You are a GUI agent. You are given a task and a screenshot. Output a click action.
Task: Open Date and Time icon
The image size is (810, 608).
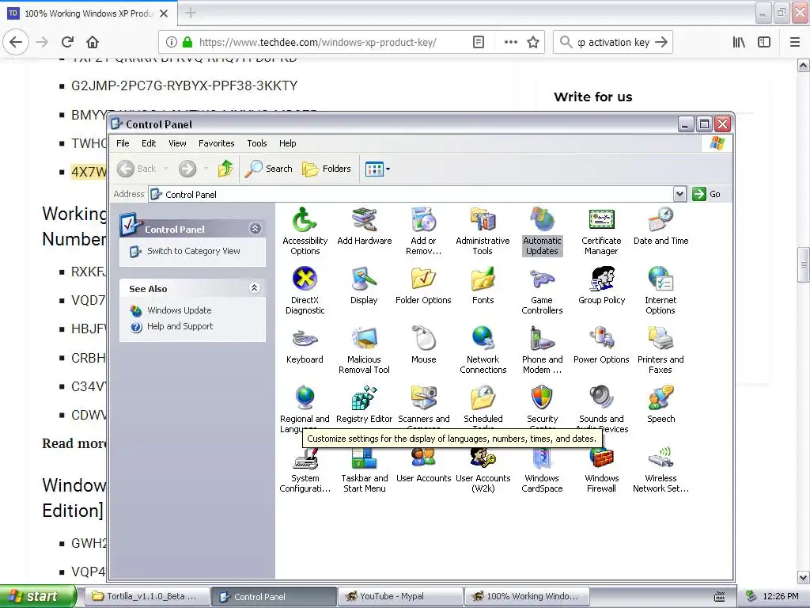click(660, 226)
